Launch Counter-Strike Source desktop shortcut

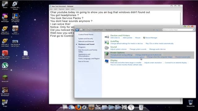[15, 6]
